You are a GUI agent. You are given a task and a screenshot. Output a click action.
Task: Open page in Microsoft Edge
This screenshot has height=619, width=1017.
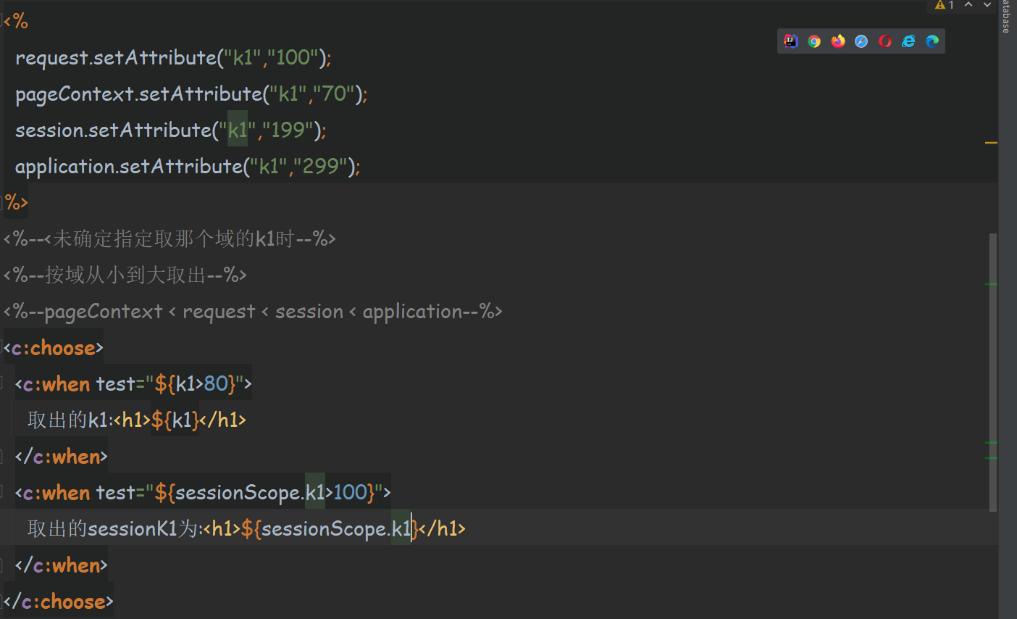(x=932, y=41)
